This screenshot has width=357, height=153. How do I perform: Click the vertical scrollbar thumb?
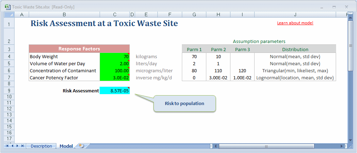tap(351, 46)
